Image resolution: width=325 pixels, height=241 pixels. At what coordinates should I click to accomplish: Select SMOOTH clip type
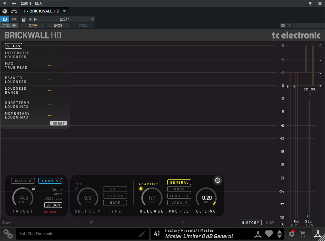115,196
